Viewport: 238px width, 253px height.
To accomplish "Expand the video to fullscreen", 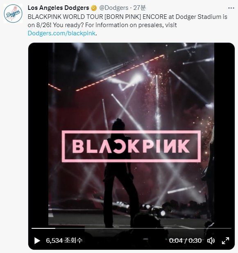I will click(225, 241).
